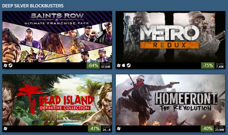Viewport: 228px width, 135px height.
Task: Click the -47% discount badge
Action: [x=94, y=129]
